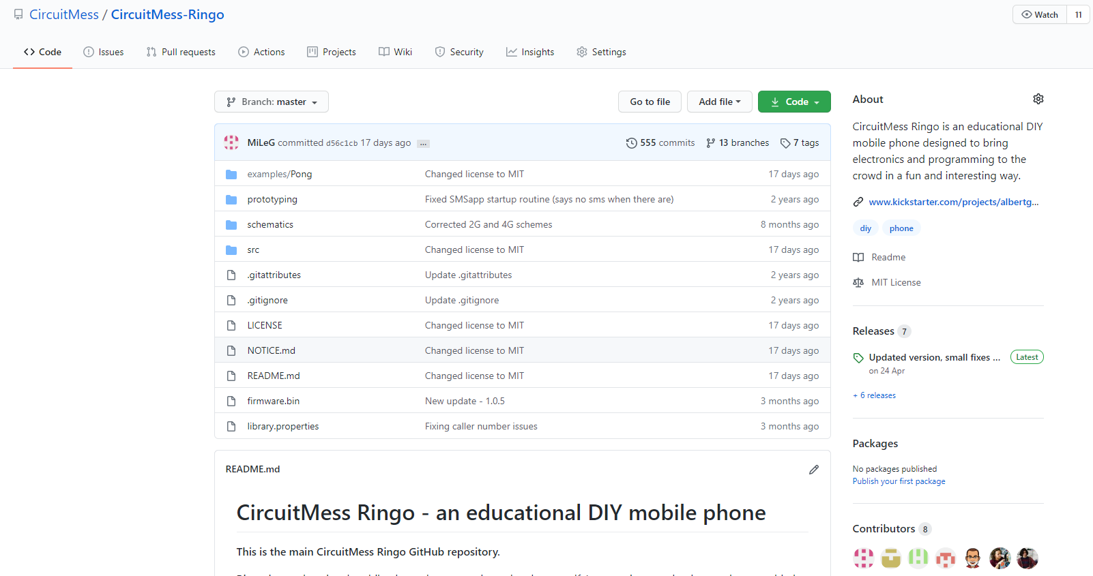The width and height of the screenshot is (1093, 576).
Task: Click Publish your first package
Action: tap(899, 481)
